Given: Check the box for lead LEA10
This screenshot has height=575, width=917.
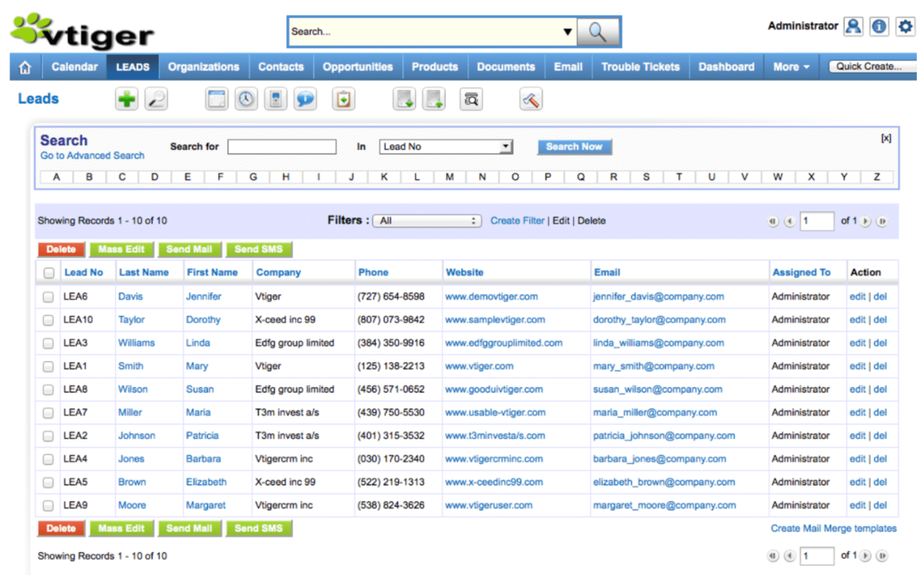Looking at the screenshot, I should click(x=48, y=320).
